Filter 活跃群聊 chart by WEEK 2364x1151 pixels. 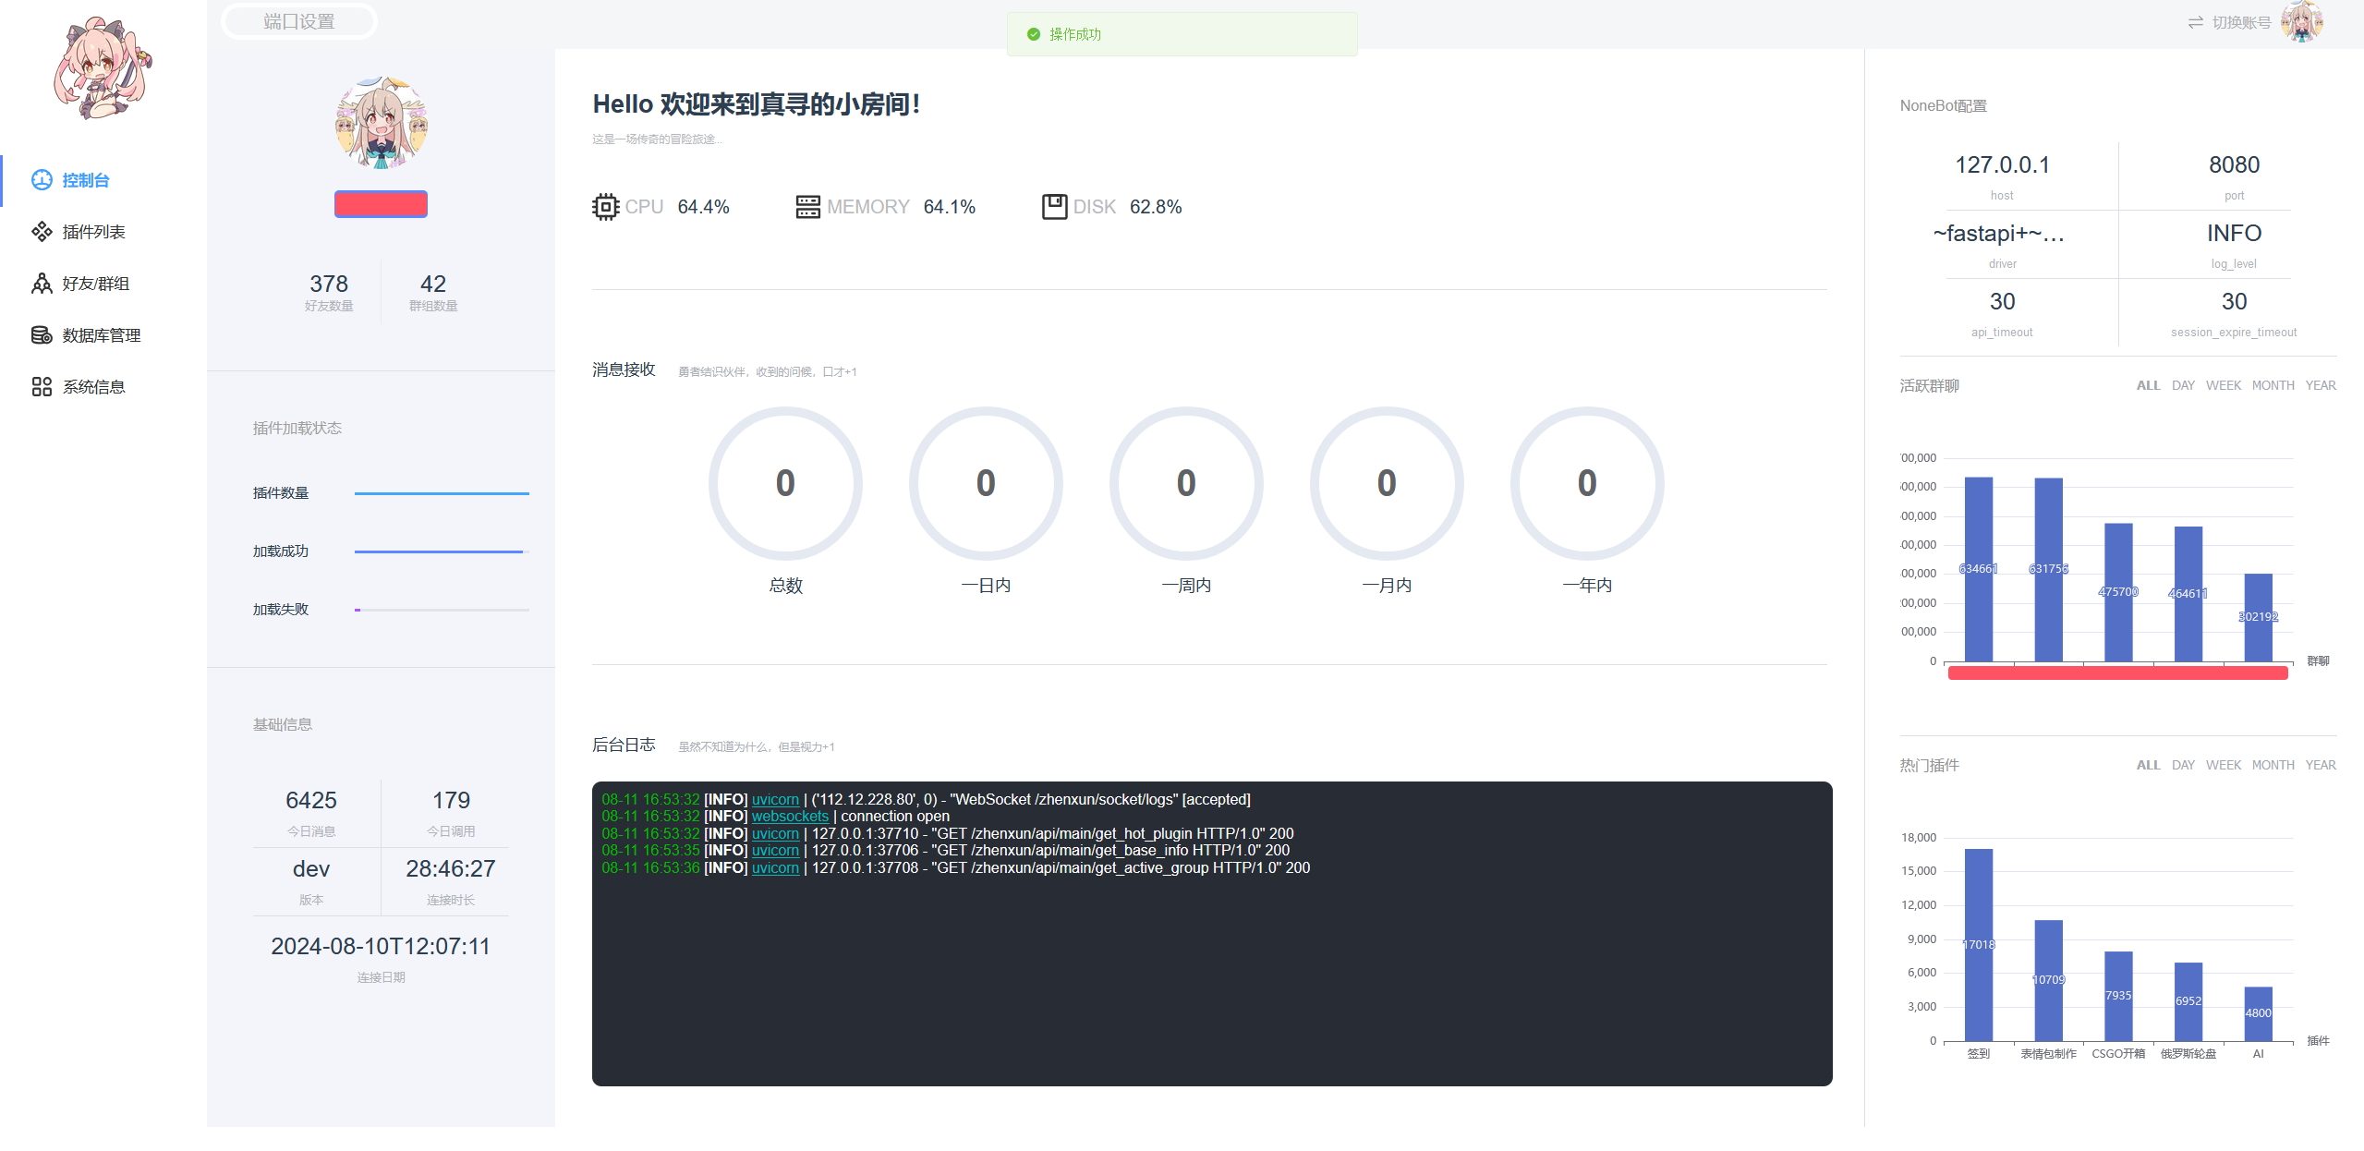coord(2223,385)
